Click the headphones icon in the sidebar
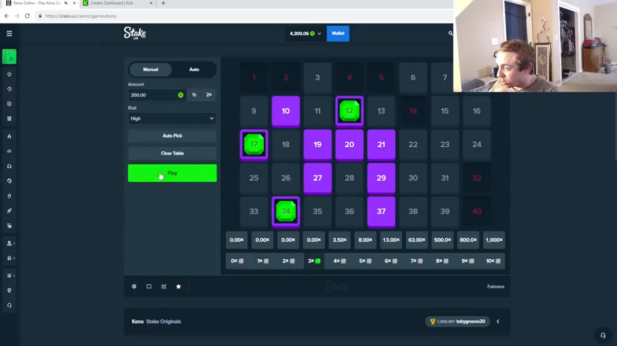 pos(9,166)
